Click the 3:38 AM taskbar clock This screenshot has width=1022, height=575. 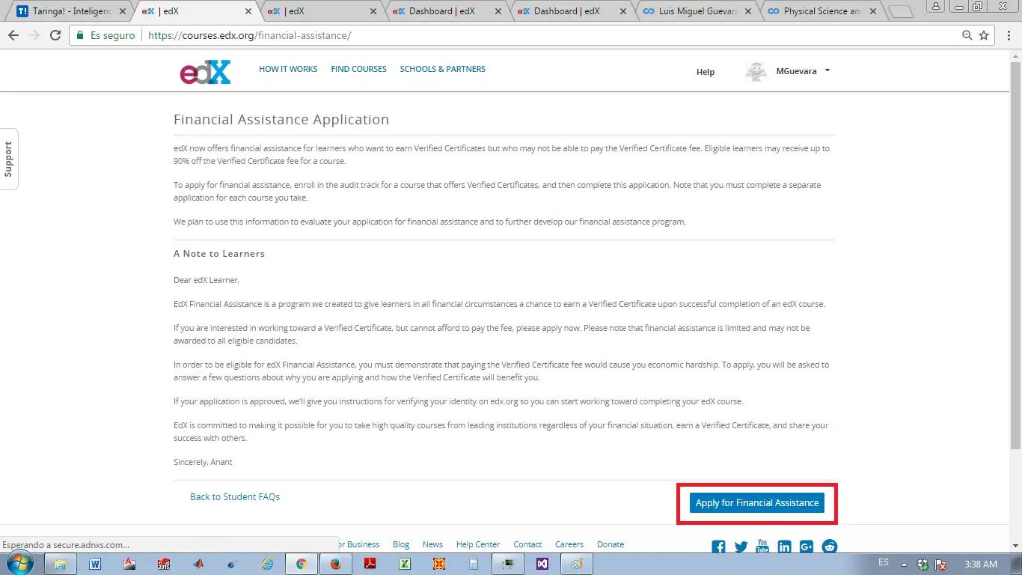pyautogui.click(x=981, y=565)
